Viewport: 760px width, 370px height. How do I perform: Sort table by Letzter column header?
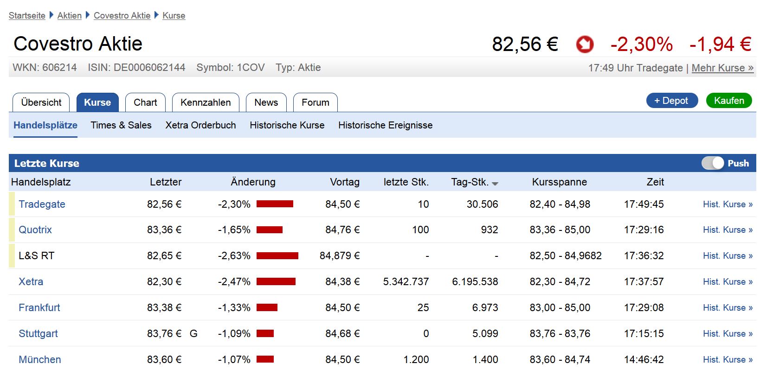pos(166,182)
